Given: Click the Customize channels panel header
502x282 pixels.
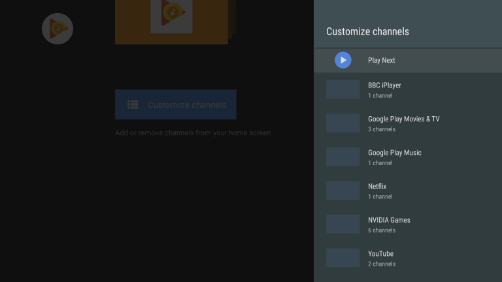Looking at the screenshot, I should click(367, 31).
